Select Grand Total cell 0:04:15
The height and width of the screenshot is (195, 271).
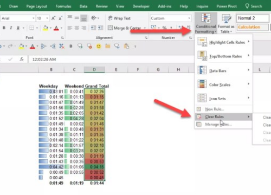coord(94,167)
